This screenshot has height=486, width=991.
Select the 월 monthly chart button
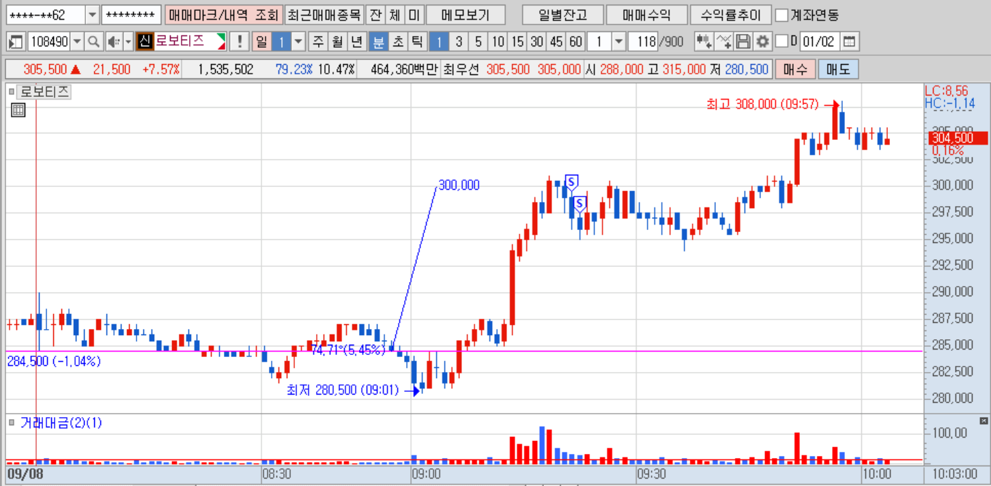(x=337, y=42)
